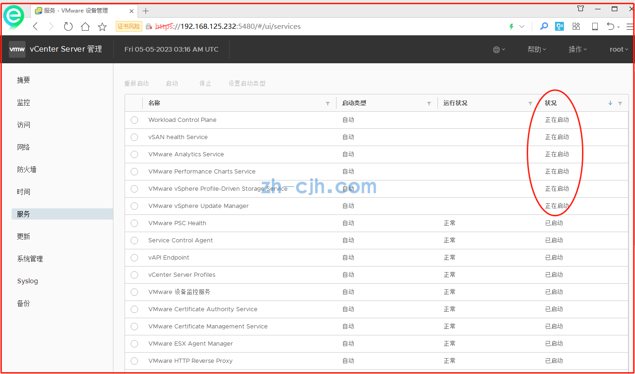Screen dimensions: 635x374
Task: Open 备份 in the sidebar
Action: click(x=24, y=303)
